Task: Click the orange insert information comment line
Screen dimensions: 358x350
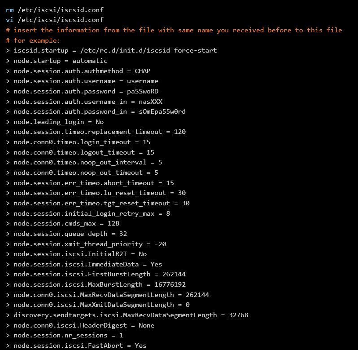Action: pyautogui.click(x=174, y=30)
